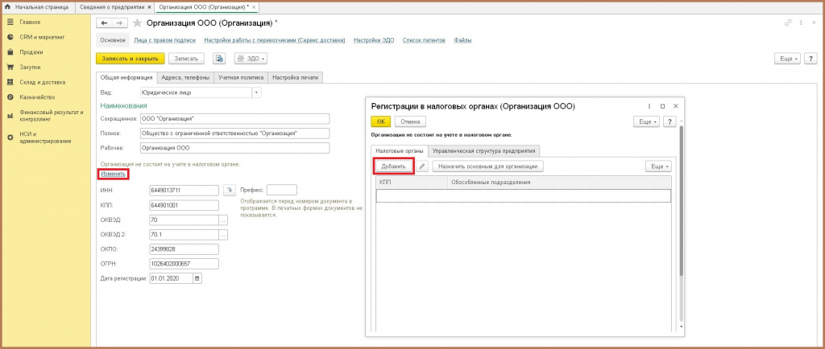
Task: Go forward with the right arrow
Action: (119, 23)
